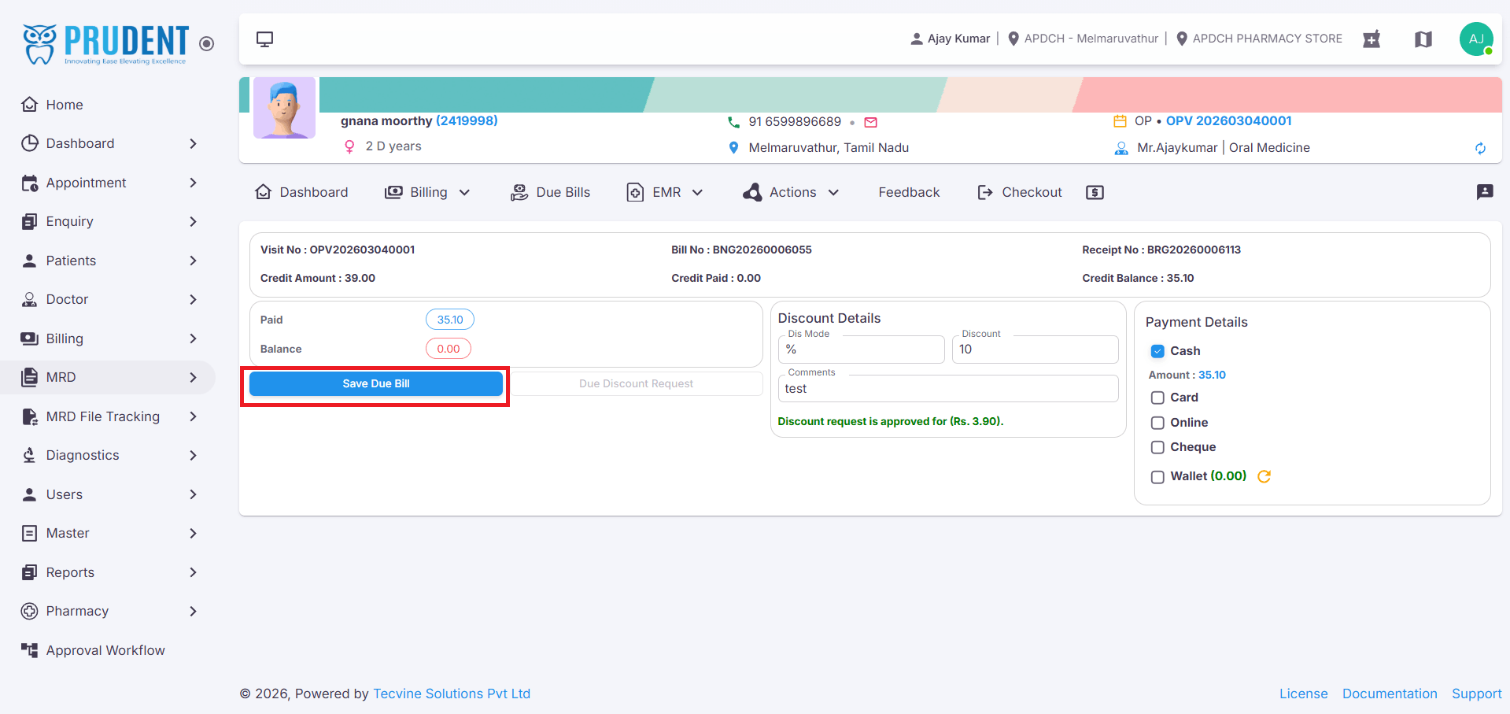Check the Wallet payment checkbox
This screenshot has height=714, width=1510.
click(x=1157, y=477)
